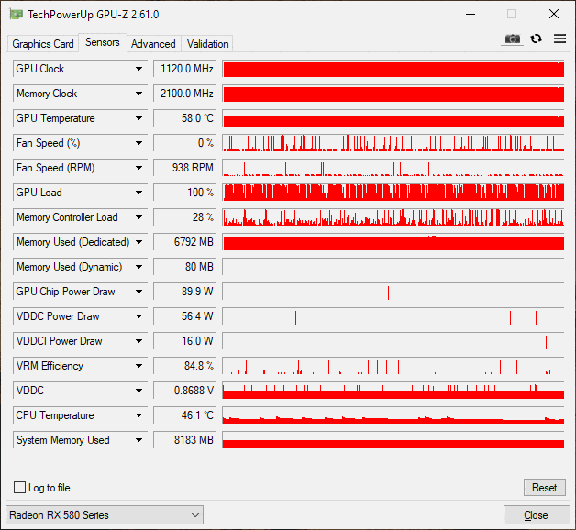Open the VDDCI Power Draw dropdown
The image size is (576, 530).
138,341
